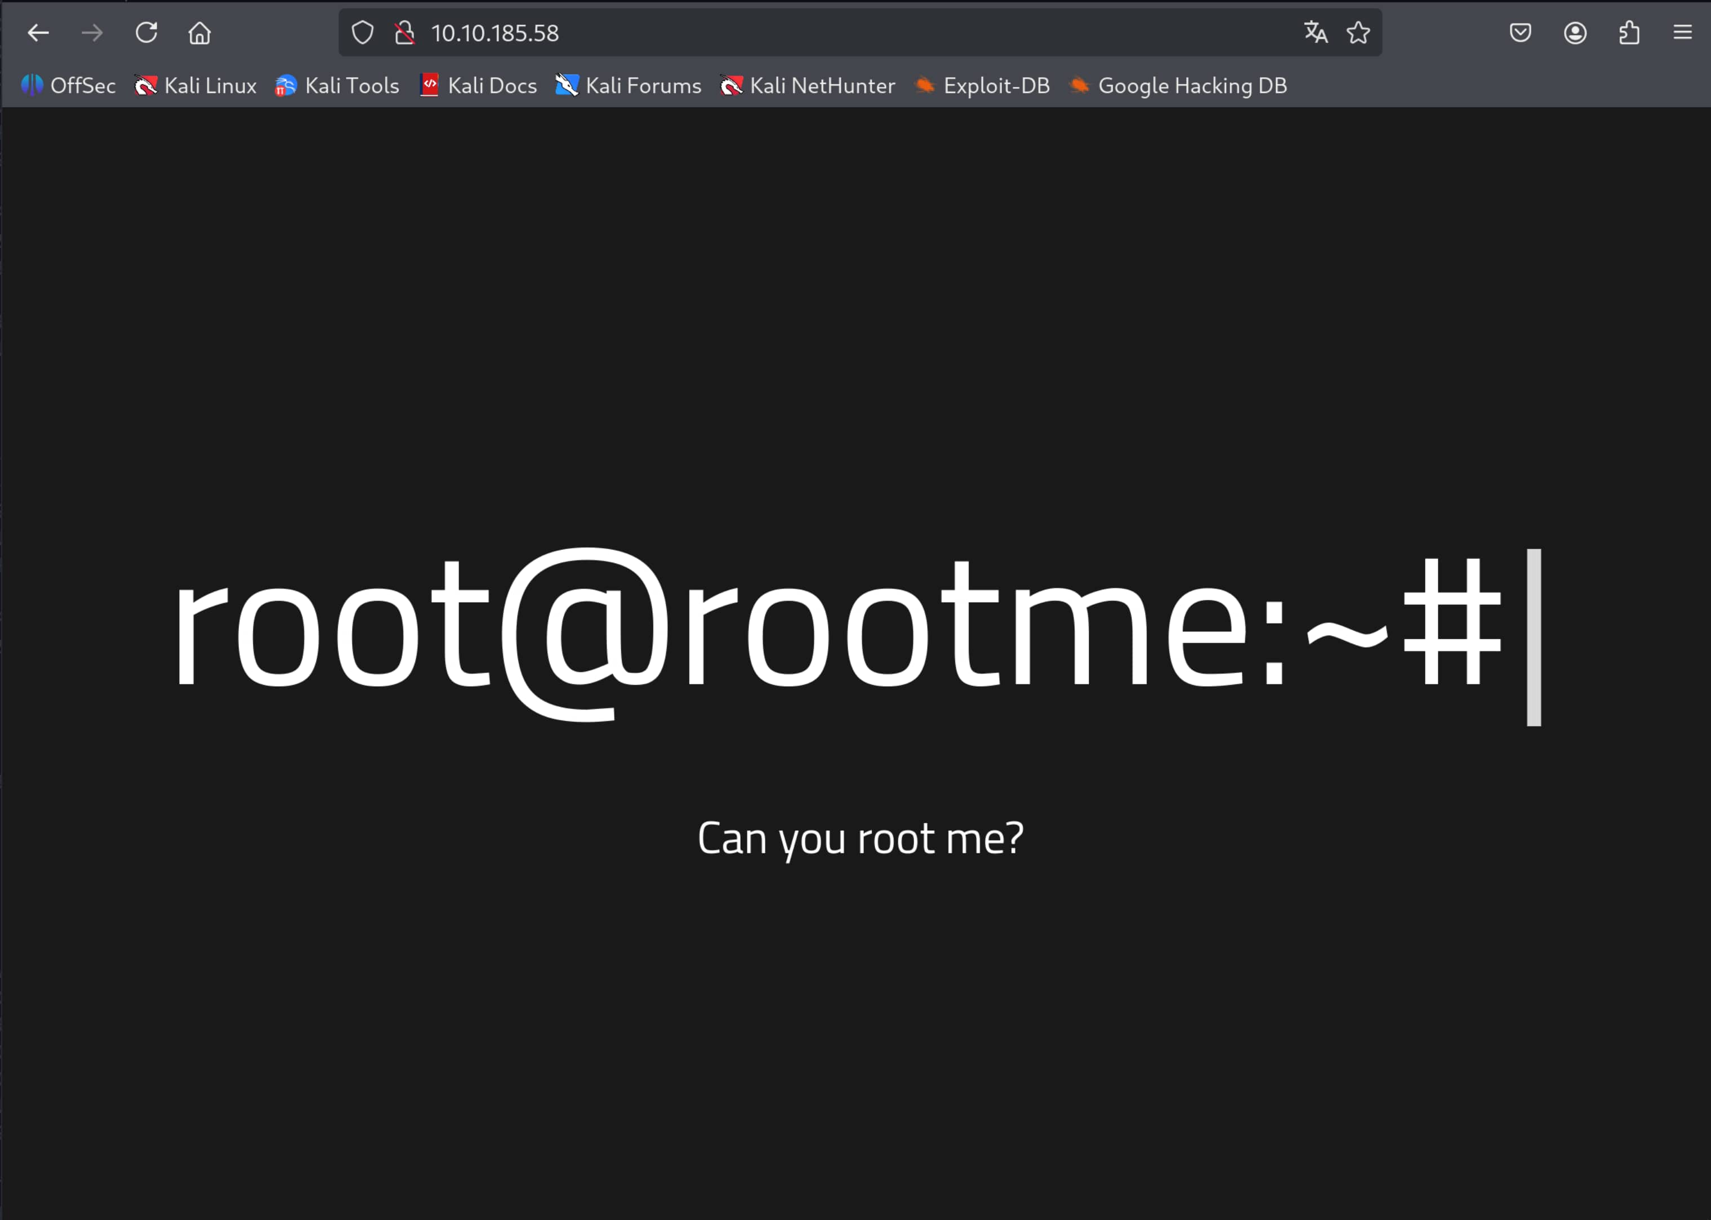Reload the current page
The height and width of the screenshot is (1220, 1711).
(146, 33)
